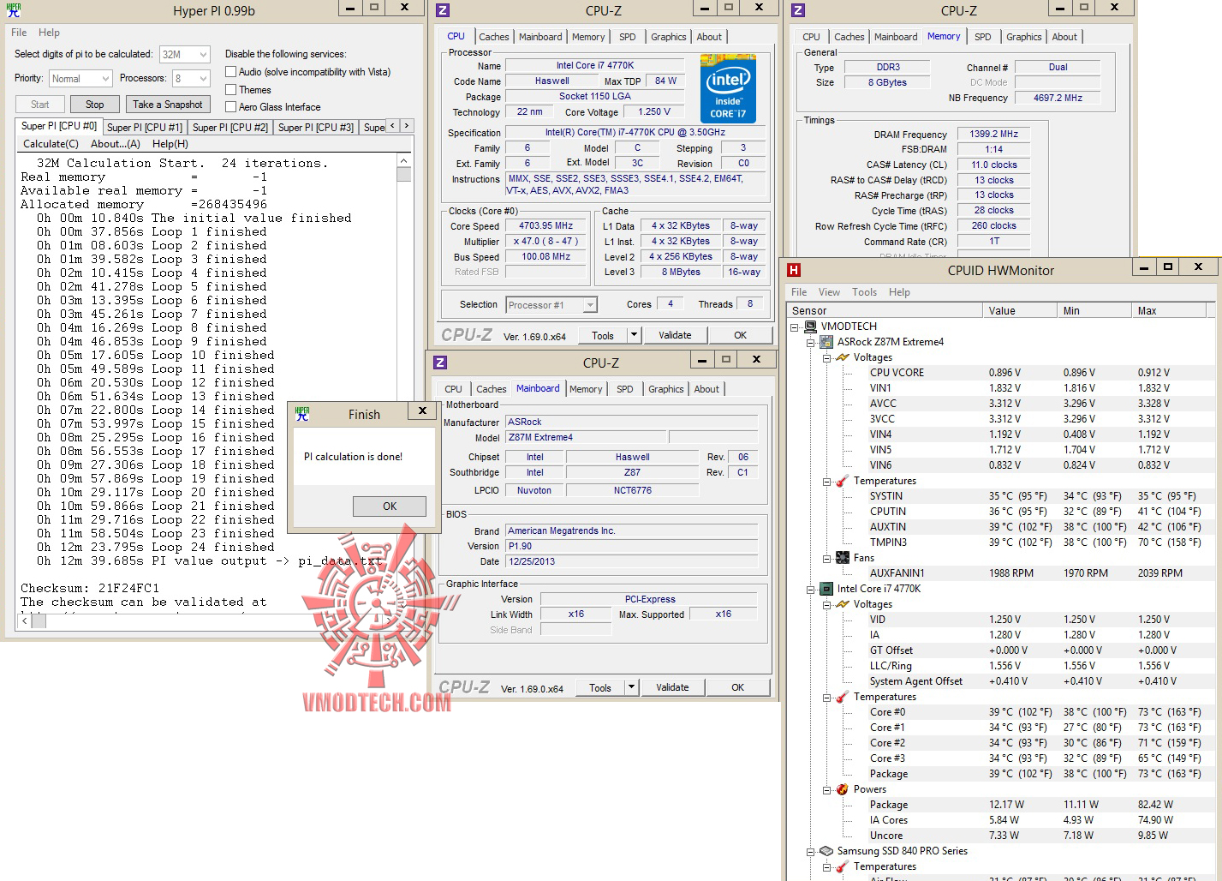Open the Tools dropdown arrow in CPU-Z Mainboard window
Screen dimensions: 1222x881
tap(631, 687)
